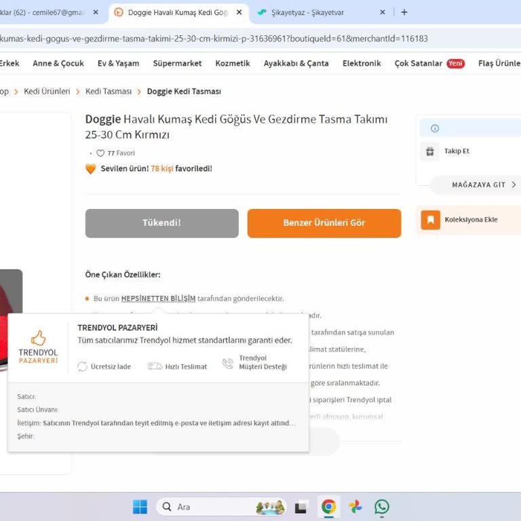Click the gift box icon beside Takip Et
This screenshot has height=521, width=521.
click(430, 151)
